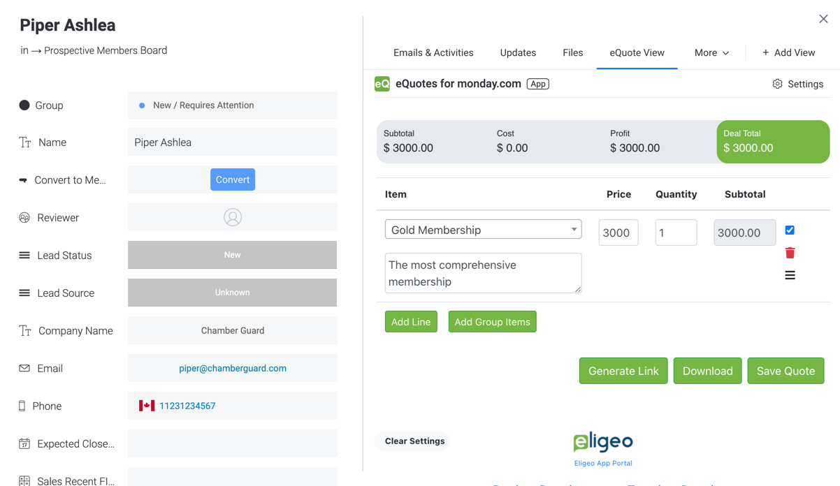Screen dimensions: 840x486
Task: Open the Lead Source Unknown status cell
Action: (232, 293)
